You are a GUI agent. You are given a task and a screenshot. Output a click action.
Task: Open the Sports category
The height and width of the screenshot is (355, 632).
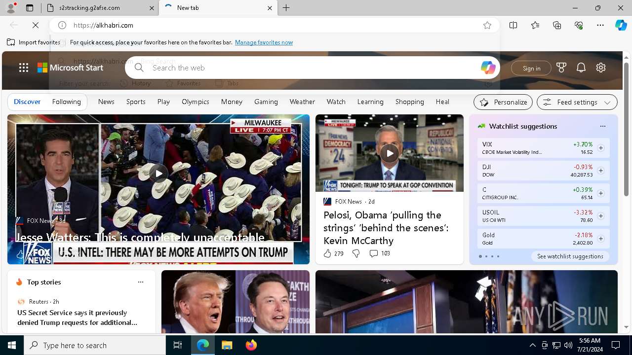136,102
